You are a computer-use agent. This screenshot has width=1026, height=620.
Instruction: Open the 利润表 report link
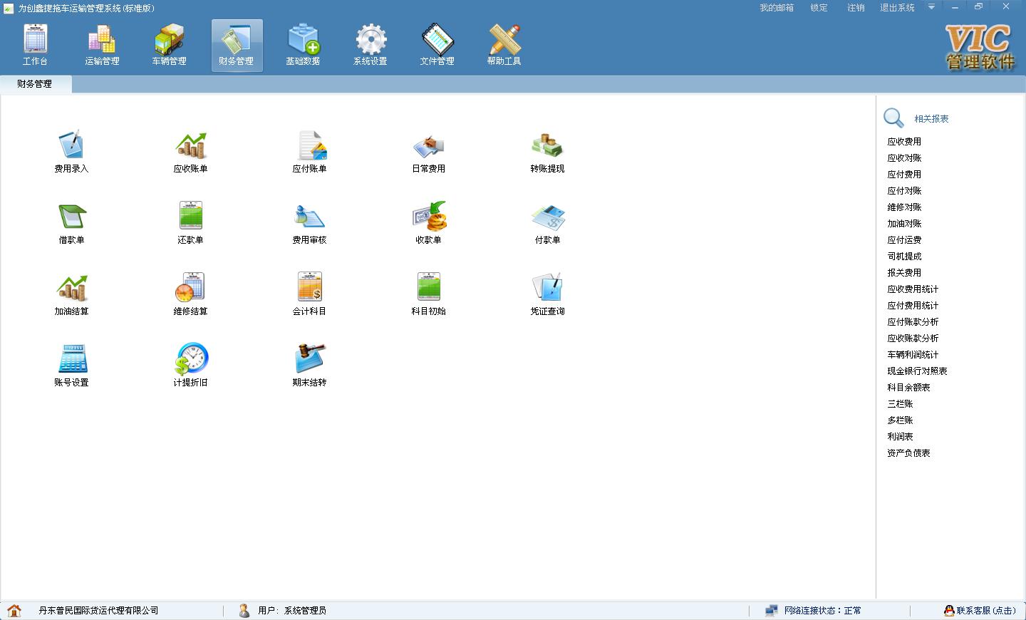click(900, 437)
